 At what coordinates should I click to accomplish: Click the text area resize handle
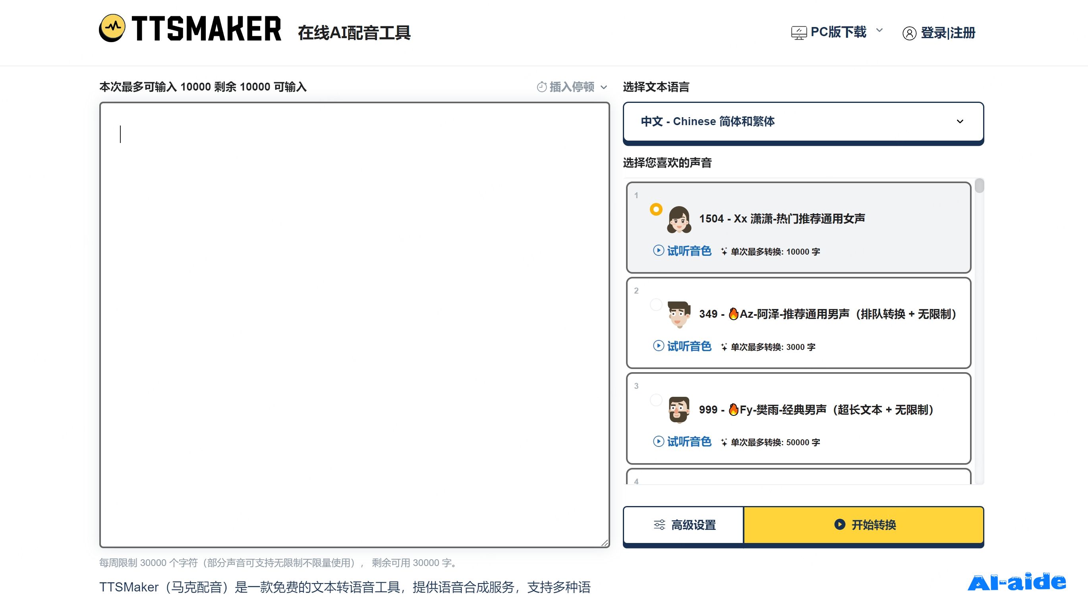point(605,543)
